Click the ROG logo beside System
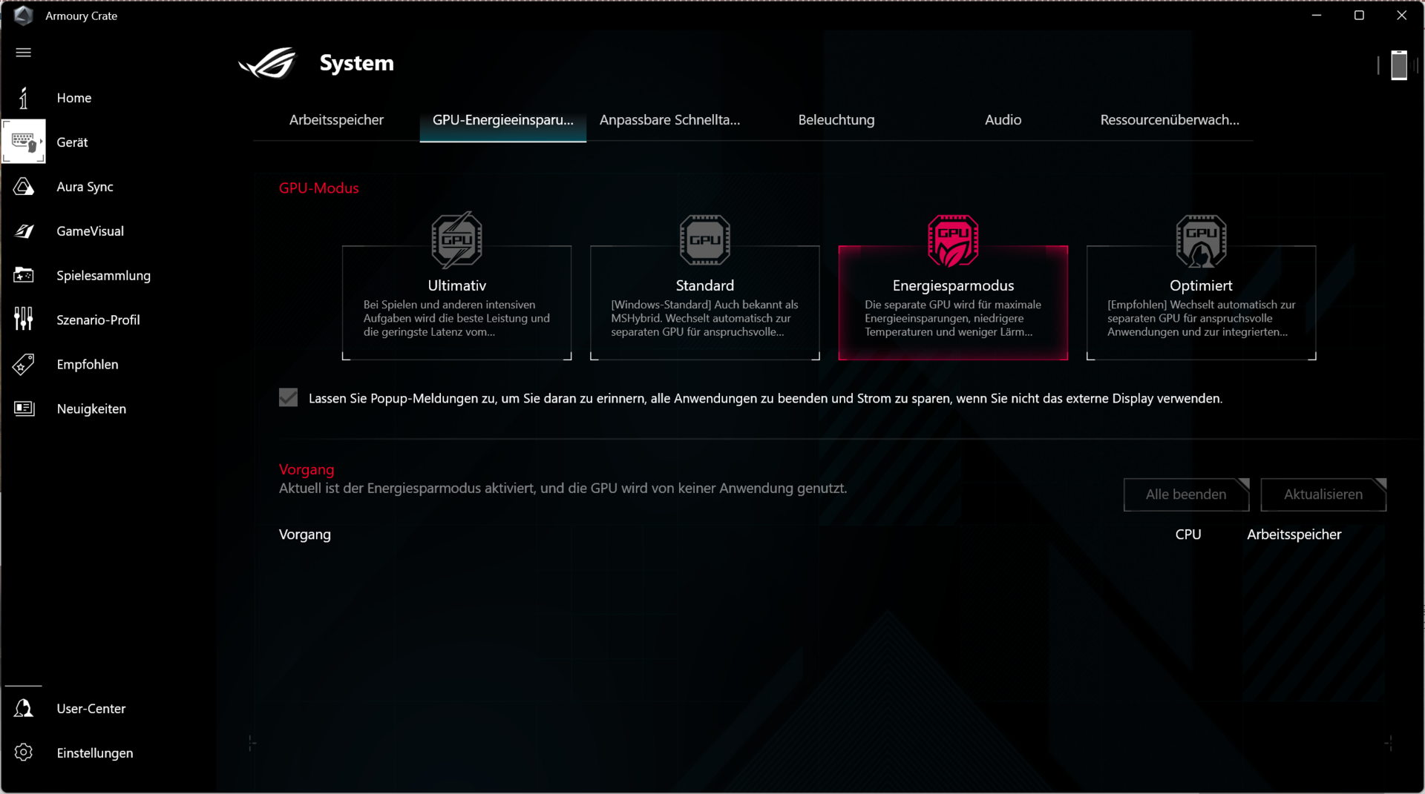 tap(268, 63)
